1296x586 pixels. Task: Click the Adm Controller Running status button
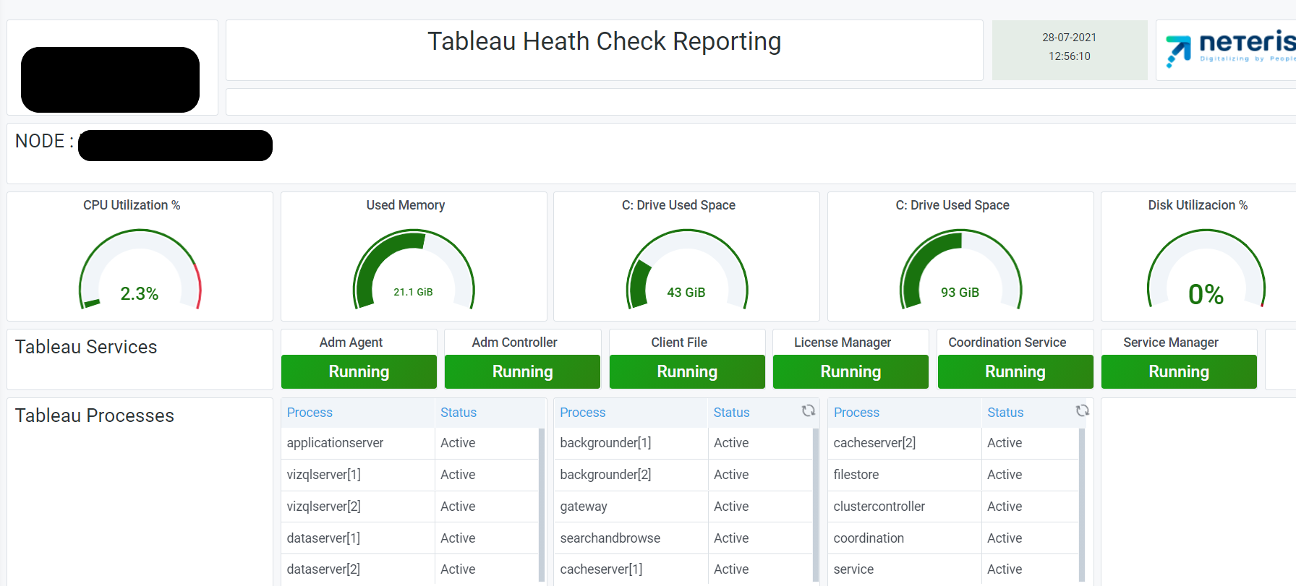(x=522, y=371)
